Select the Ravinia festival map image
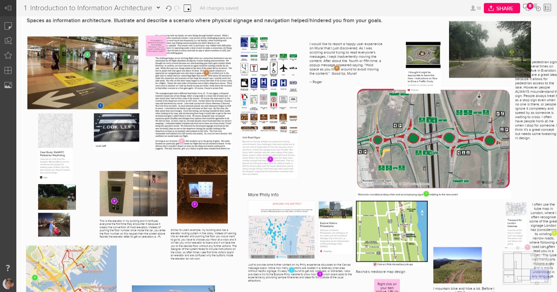 pos(392,231)
